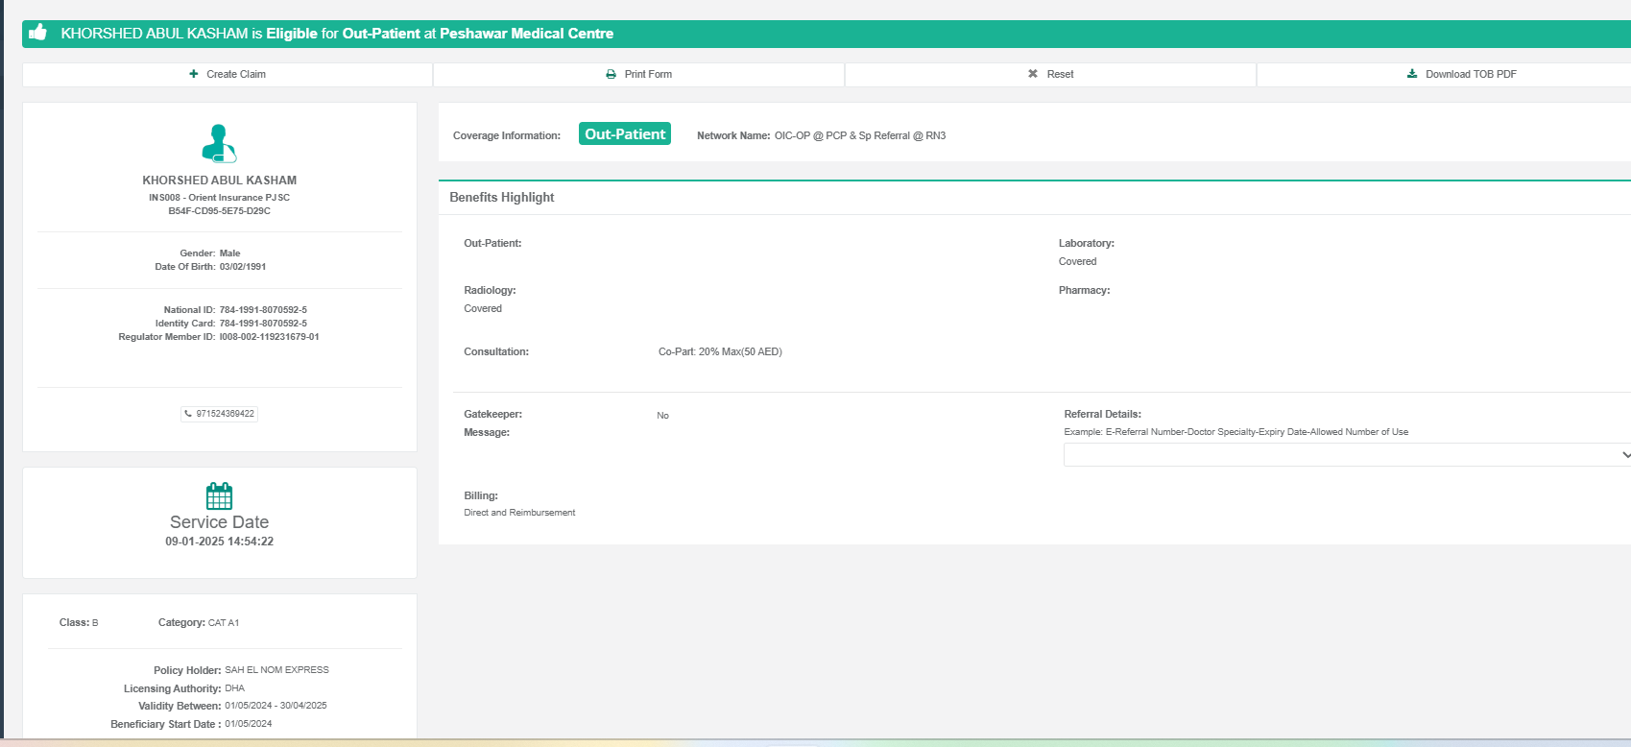This screenshot has height=747, width=1631.
Task: Click the phone icon beside 971524369422
Action: 188,414
